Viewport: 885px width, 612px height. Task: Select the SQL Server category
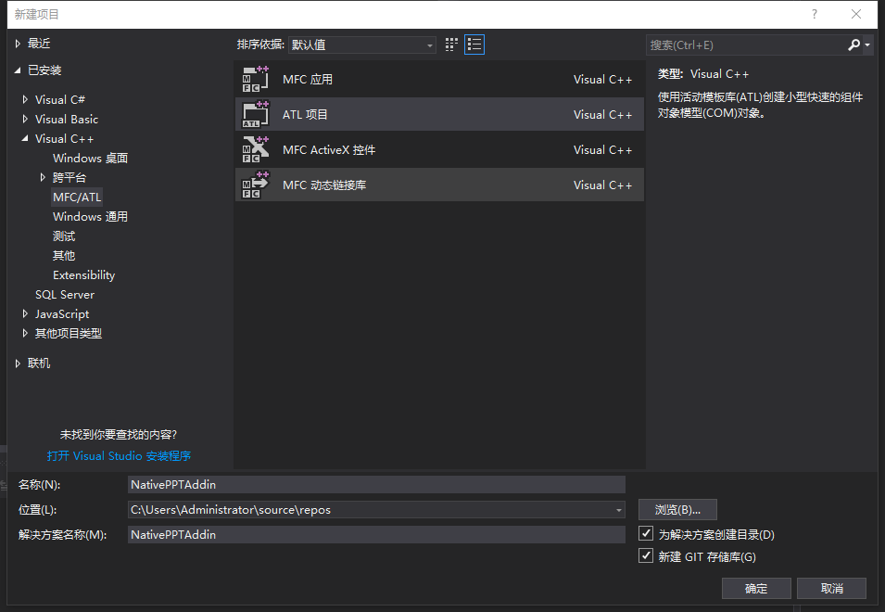click(65, 295)
